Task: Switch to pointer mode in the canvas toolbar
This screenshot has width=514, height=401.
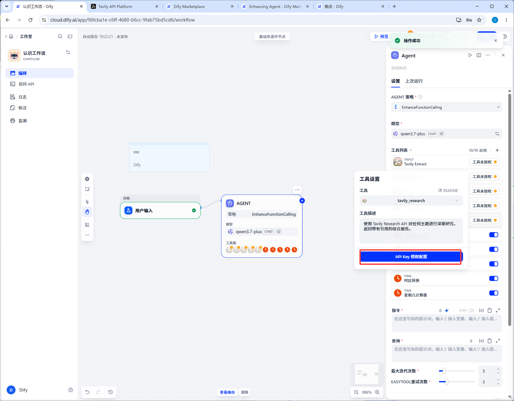Action: 87,202
